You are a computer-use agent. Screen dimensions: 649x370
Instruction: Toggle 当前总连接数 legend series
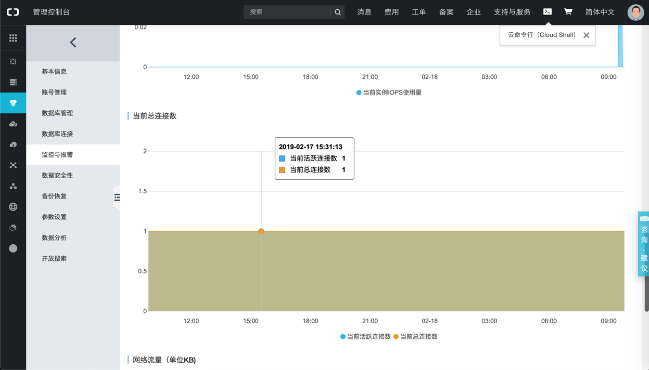point(415,337)
